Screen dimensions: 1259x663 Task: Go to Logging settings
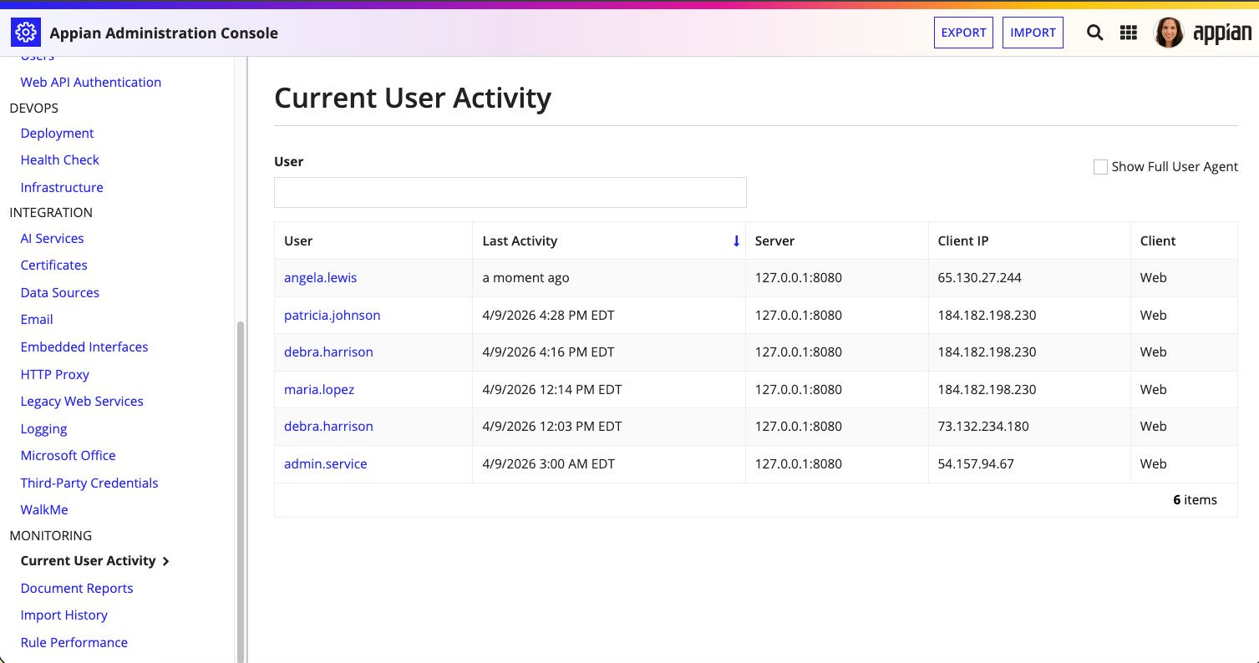click(x=43, y=428)
